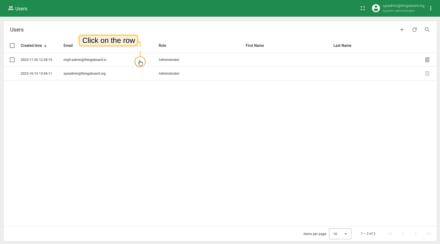Sort by Created time column

31,46
